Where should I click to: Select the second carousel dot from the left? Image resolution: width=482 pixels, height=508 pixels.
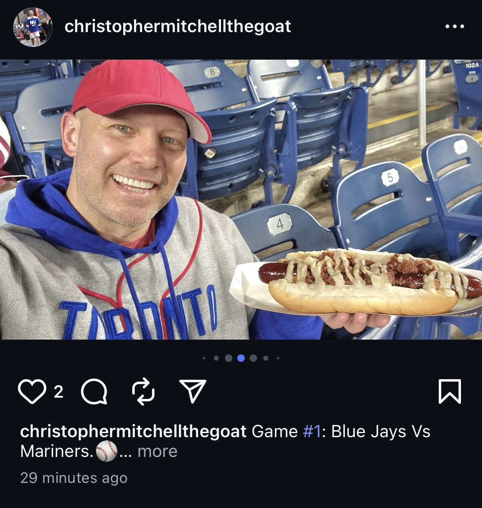tap(216, 358)
